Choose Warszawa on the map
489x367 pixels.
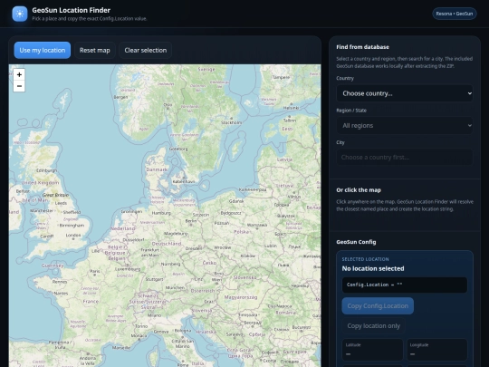tap(257, 225)
